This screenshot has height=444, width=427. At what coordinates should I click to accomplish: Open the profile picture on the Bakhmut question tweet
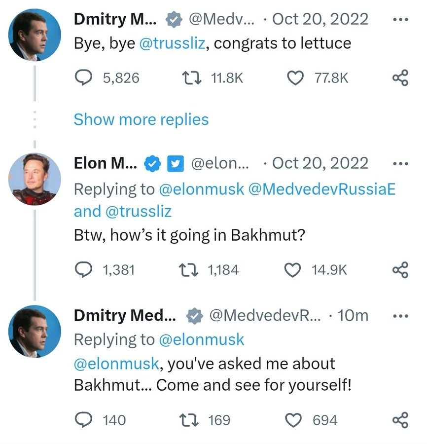tap(35, 179)
